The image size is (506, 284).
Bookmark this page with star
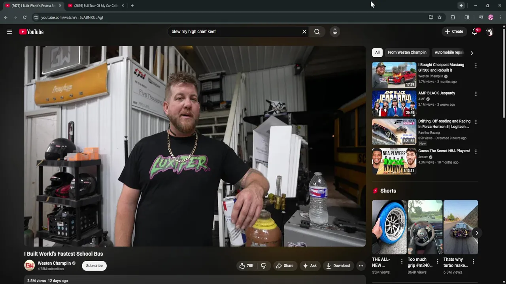coord(440,17)
